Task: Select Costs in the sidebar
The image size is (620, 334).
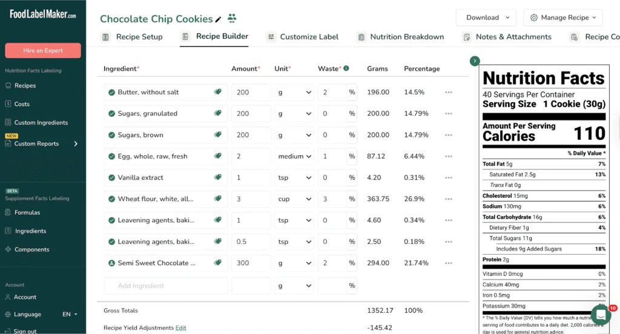Action: point(22,104)
